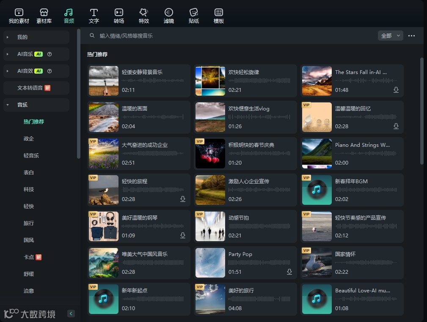Click help icon next to AI音乐
The height and width of the screenshot is (322, 427).
coord(49,54)
